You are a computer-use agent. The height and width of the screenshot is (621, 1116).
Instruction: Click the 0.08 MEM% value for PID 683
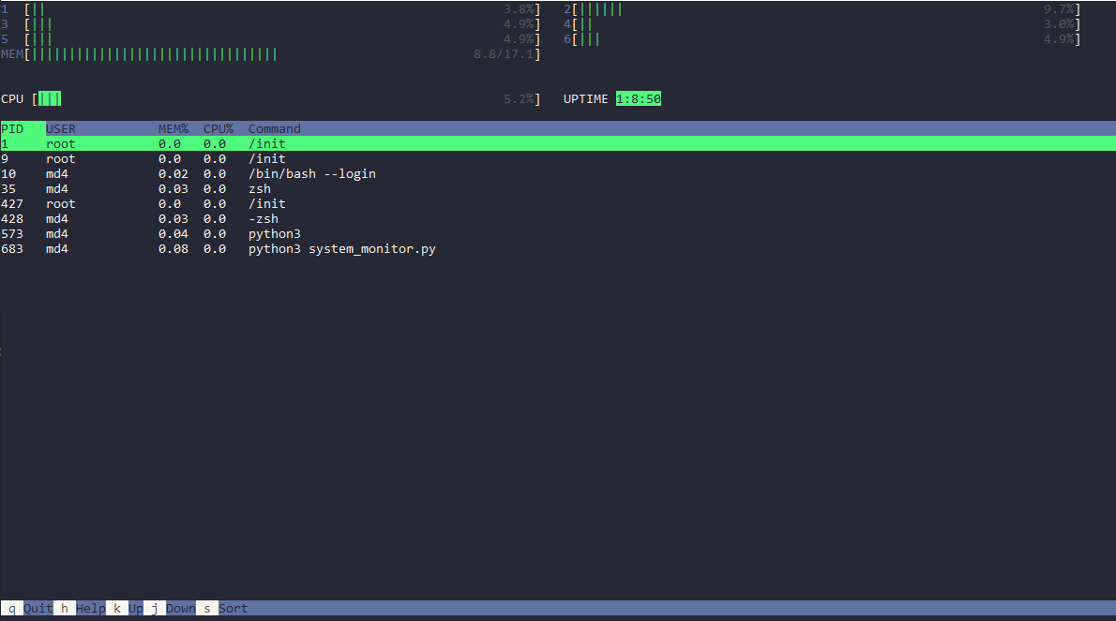[x=173, y=249]
